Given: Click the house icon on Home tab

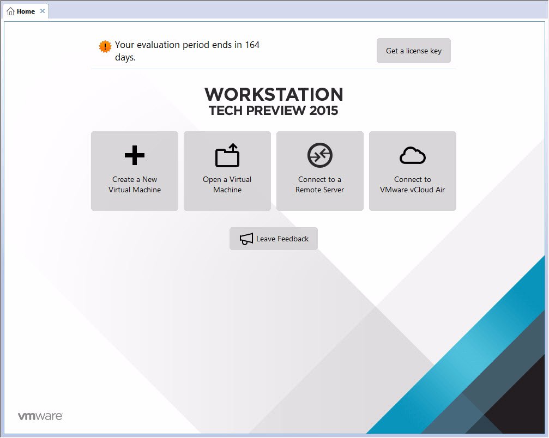Looking at the screenshot, I should click(11, 11).
